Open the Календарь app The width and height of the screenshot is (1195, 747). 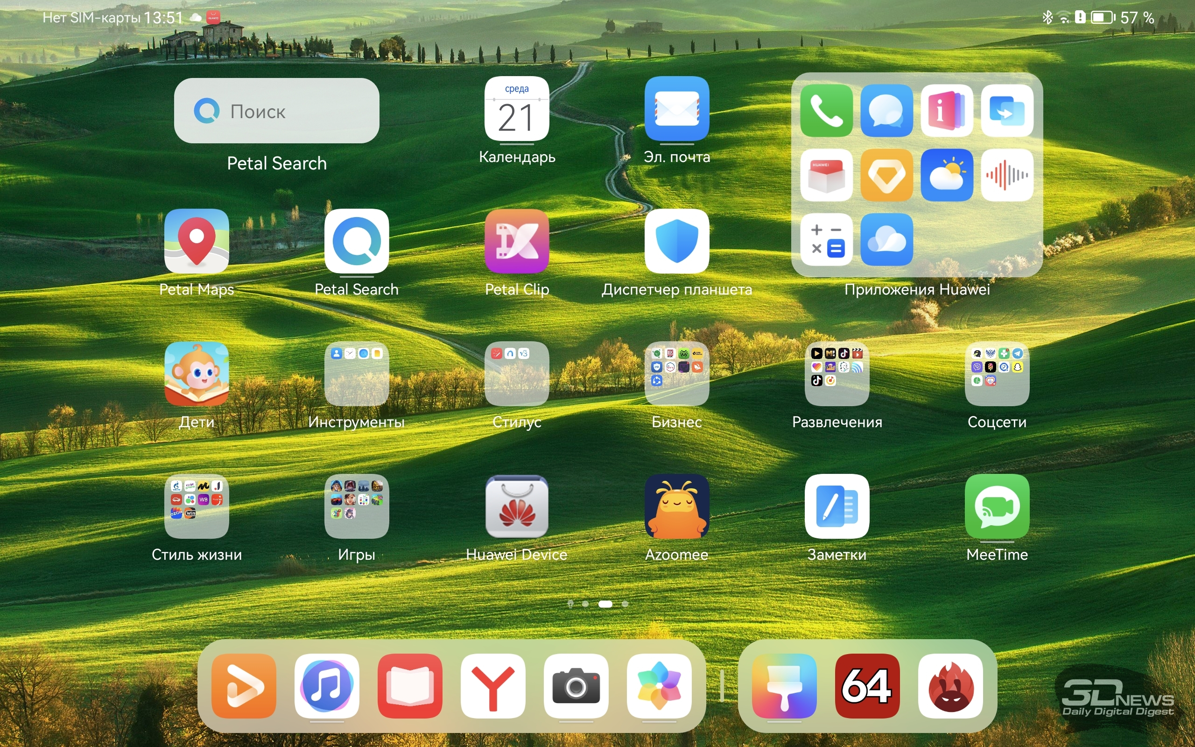coord(517,109)
